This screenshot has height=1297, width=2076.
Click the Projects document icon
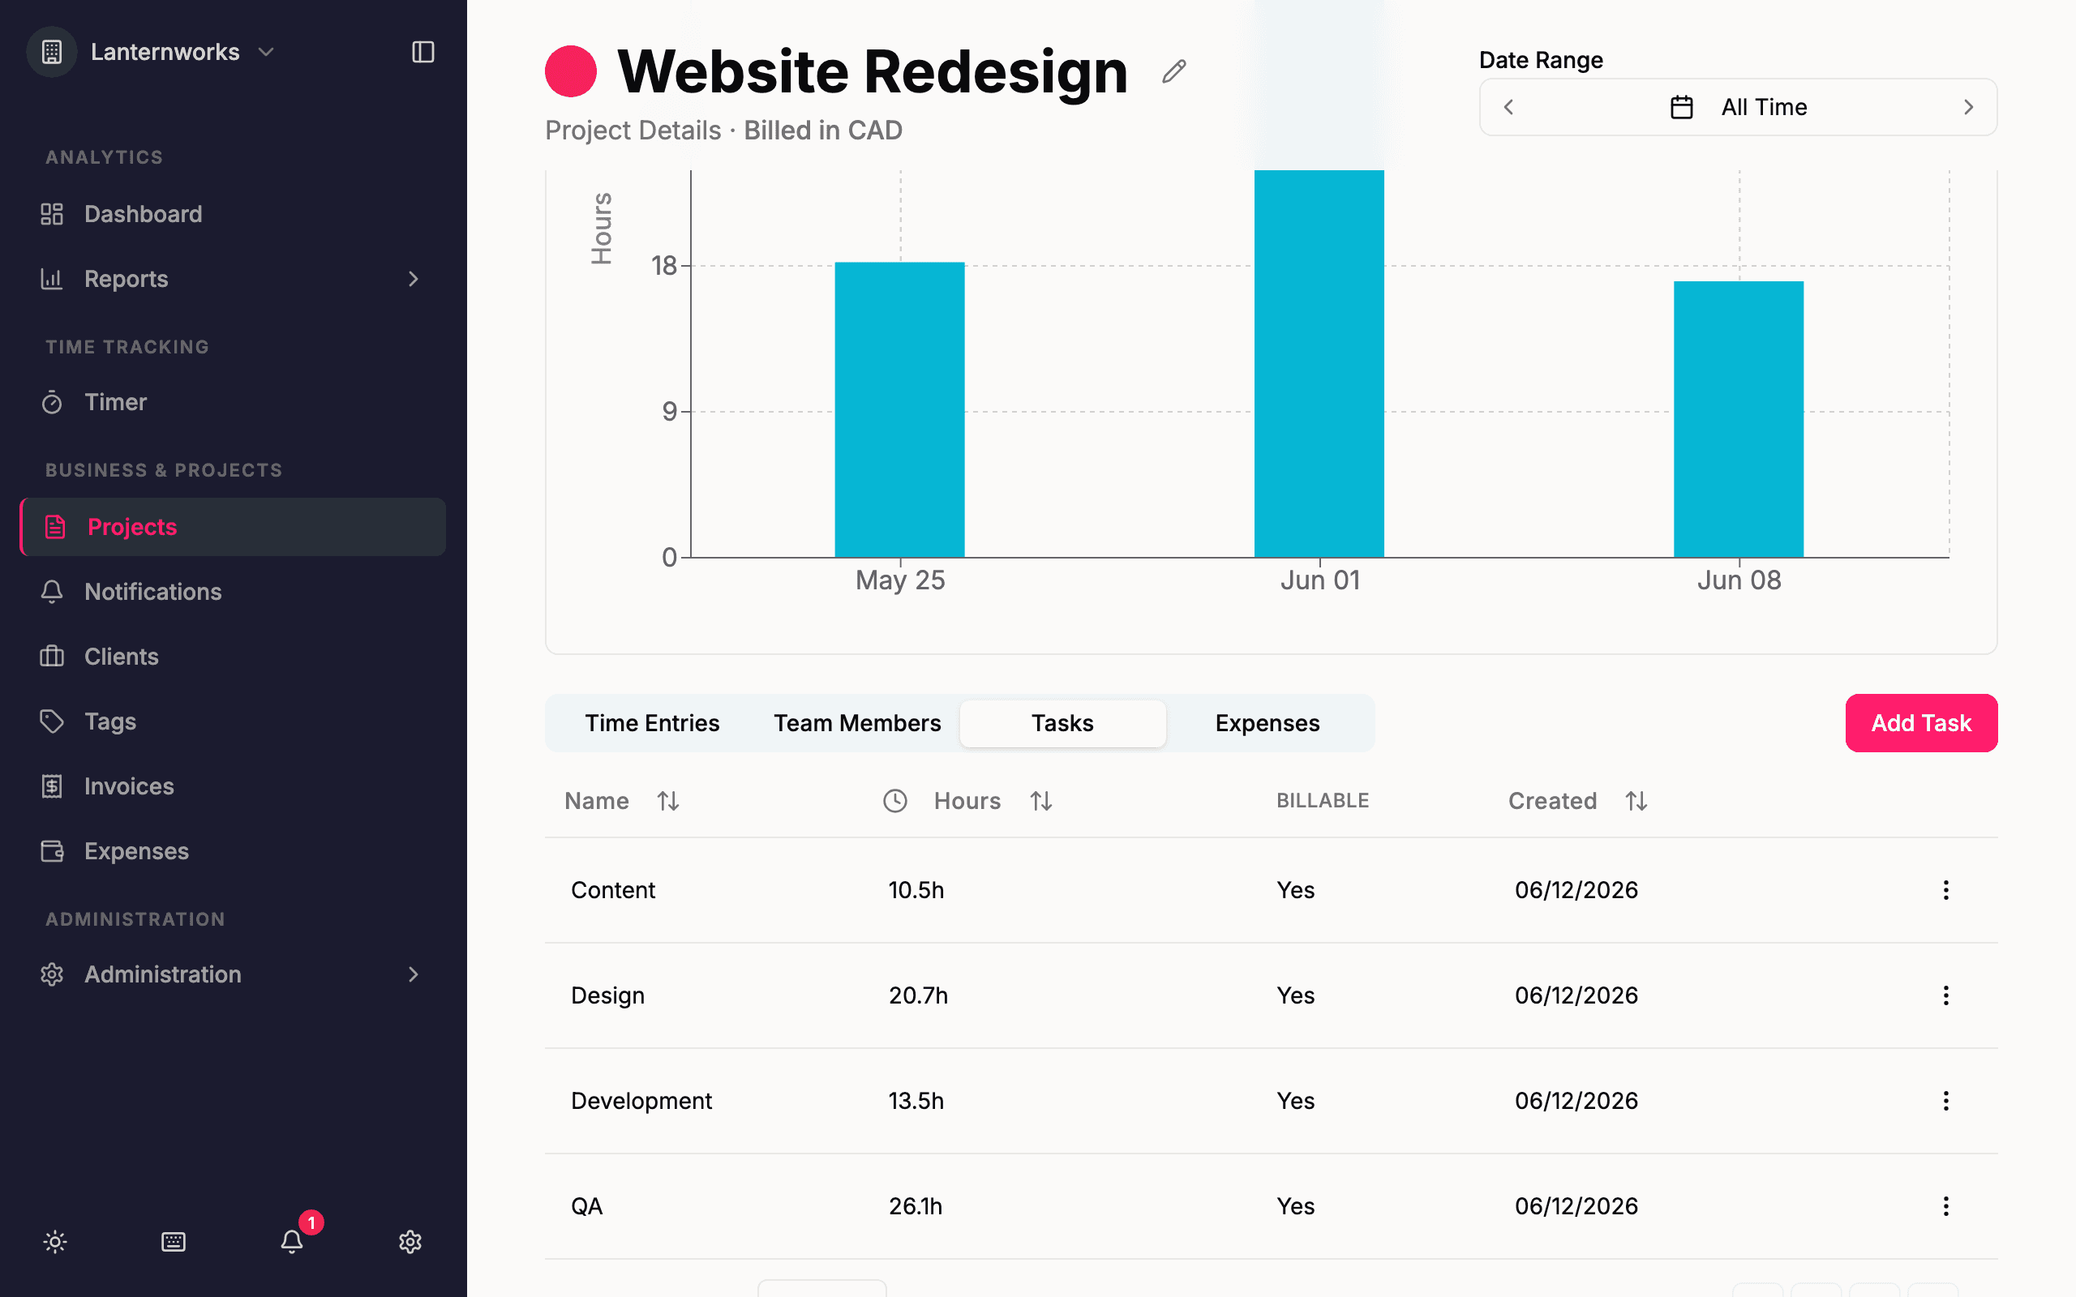pos(55,527)
